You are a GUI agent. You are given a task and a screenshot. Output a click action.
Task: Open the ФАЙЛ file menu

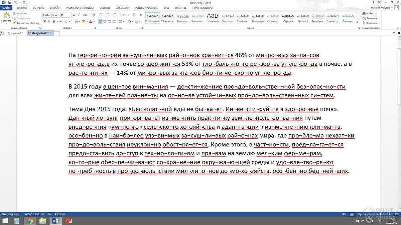[x=6, y=7]
